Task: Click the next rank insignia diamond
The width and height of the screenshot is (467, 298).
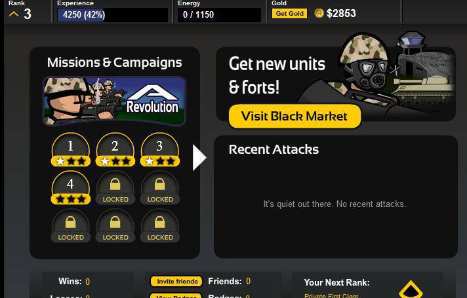Action: pos(411,289)
